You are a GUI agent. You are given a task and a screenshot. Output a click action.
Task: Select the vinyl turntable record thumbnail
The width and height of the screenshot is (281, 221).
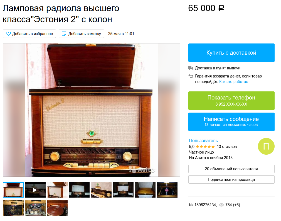[x=167, y=190]
